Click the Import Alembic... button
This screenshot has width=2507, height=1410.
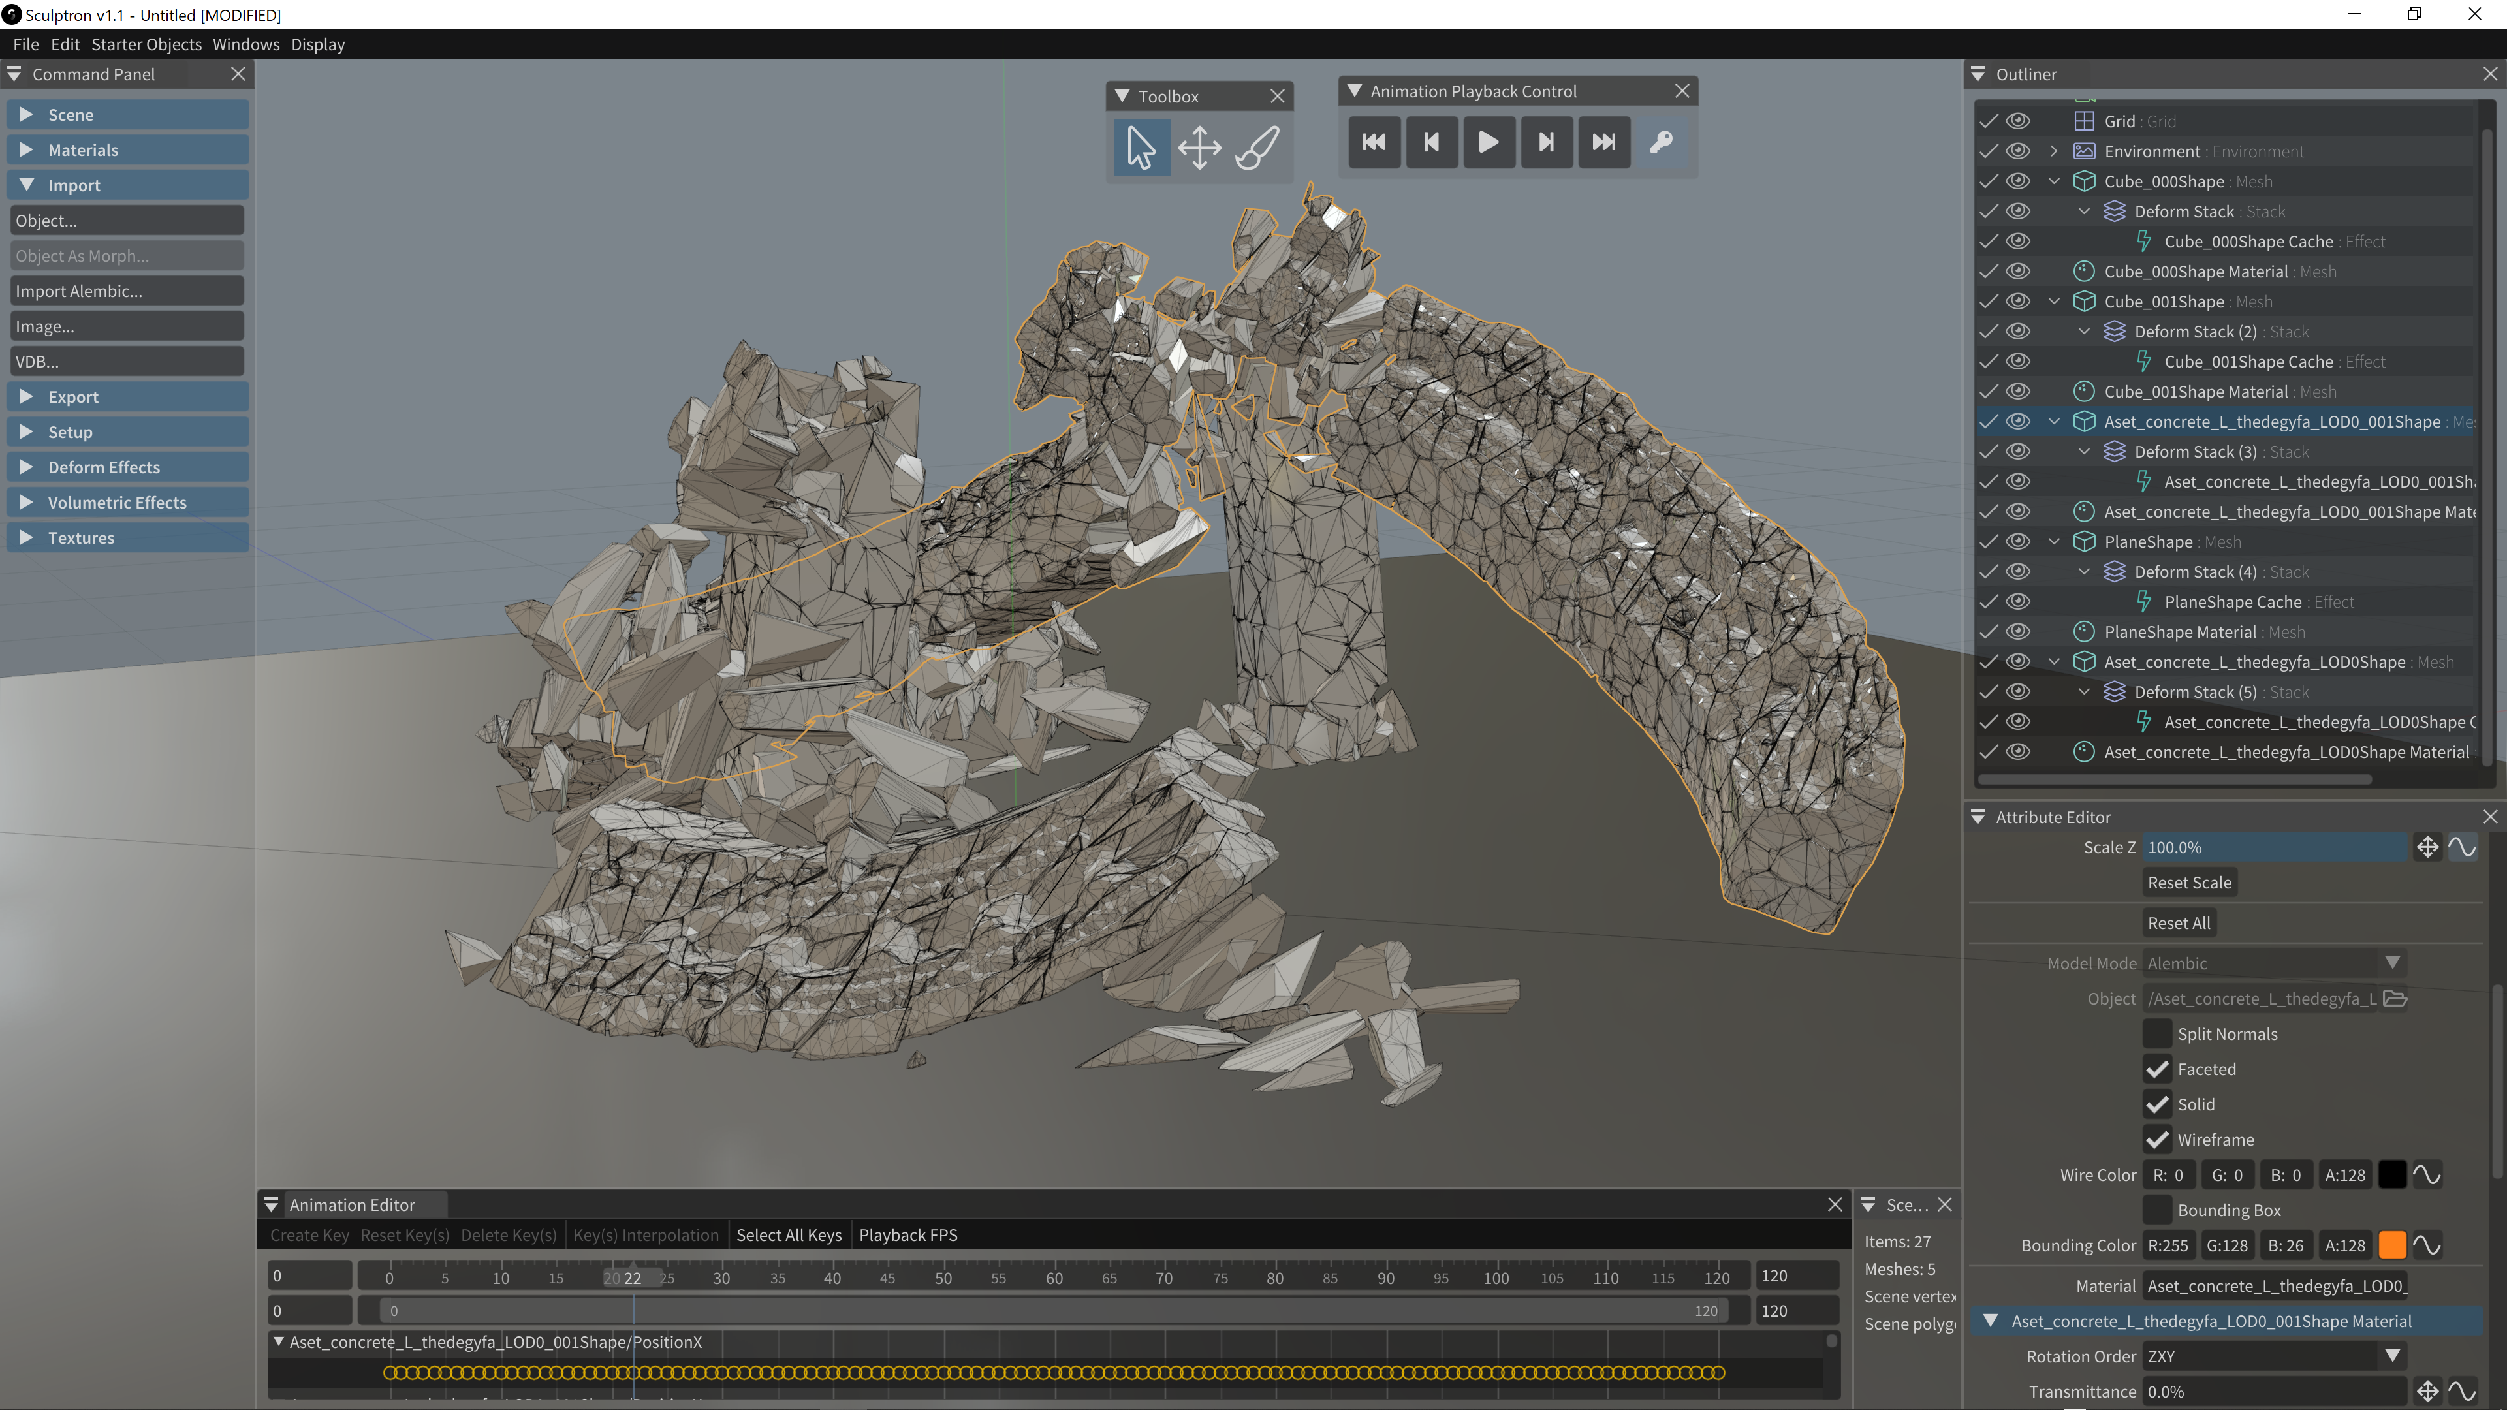tap(127, 291)
